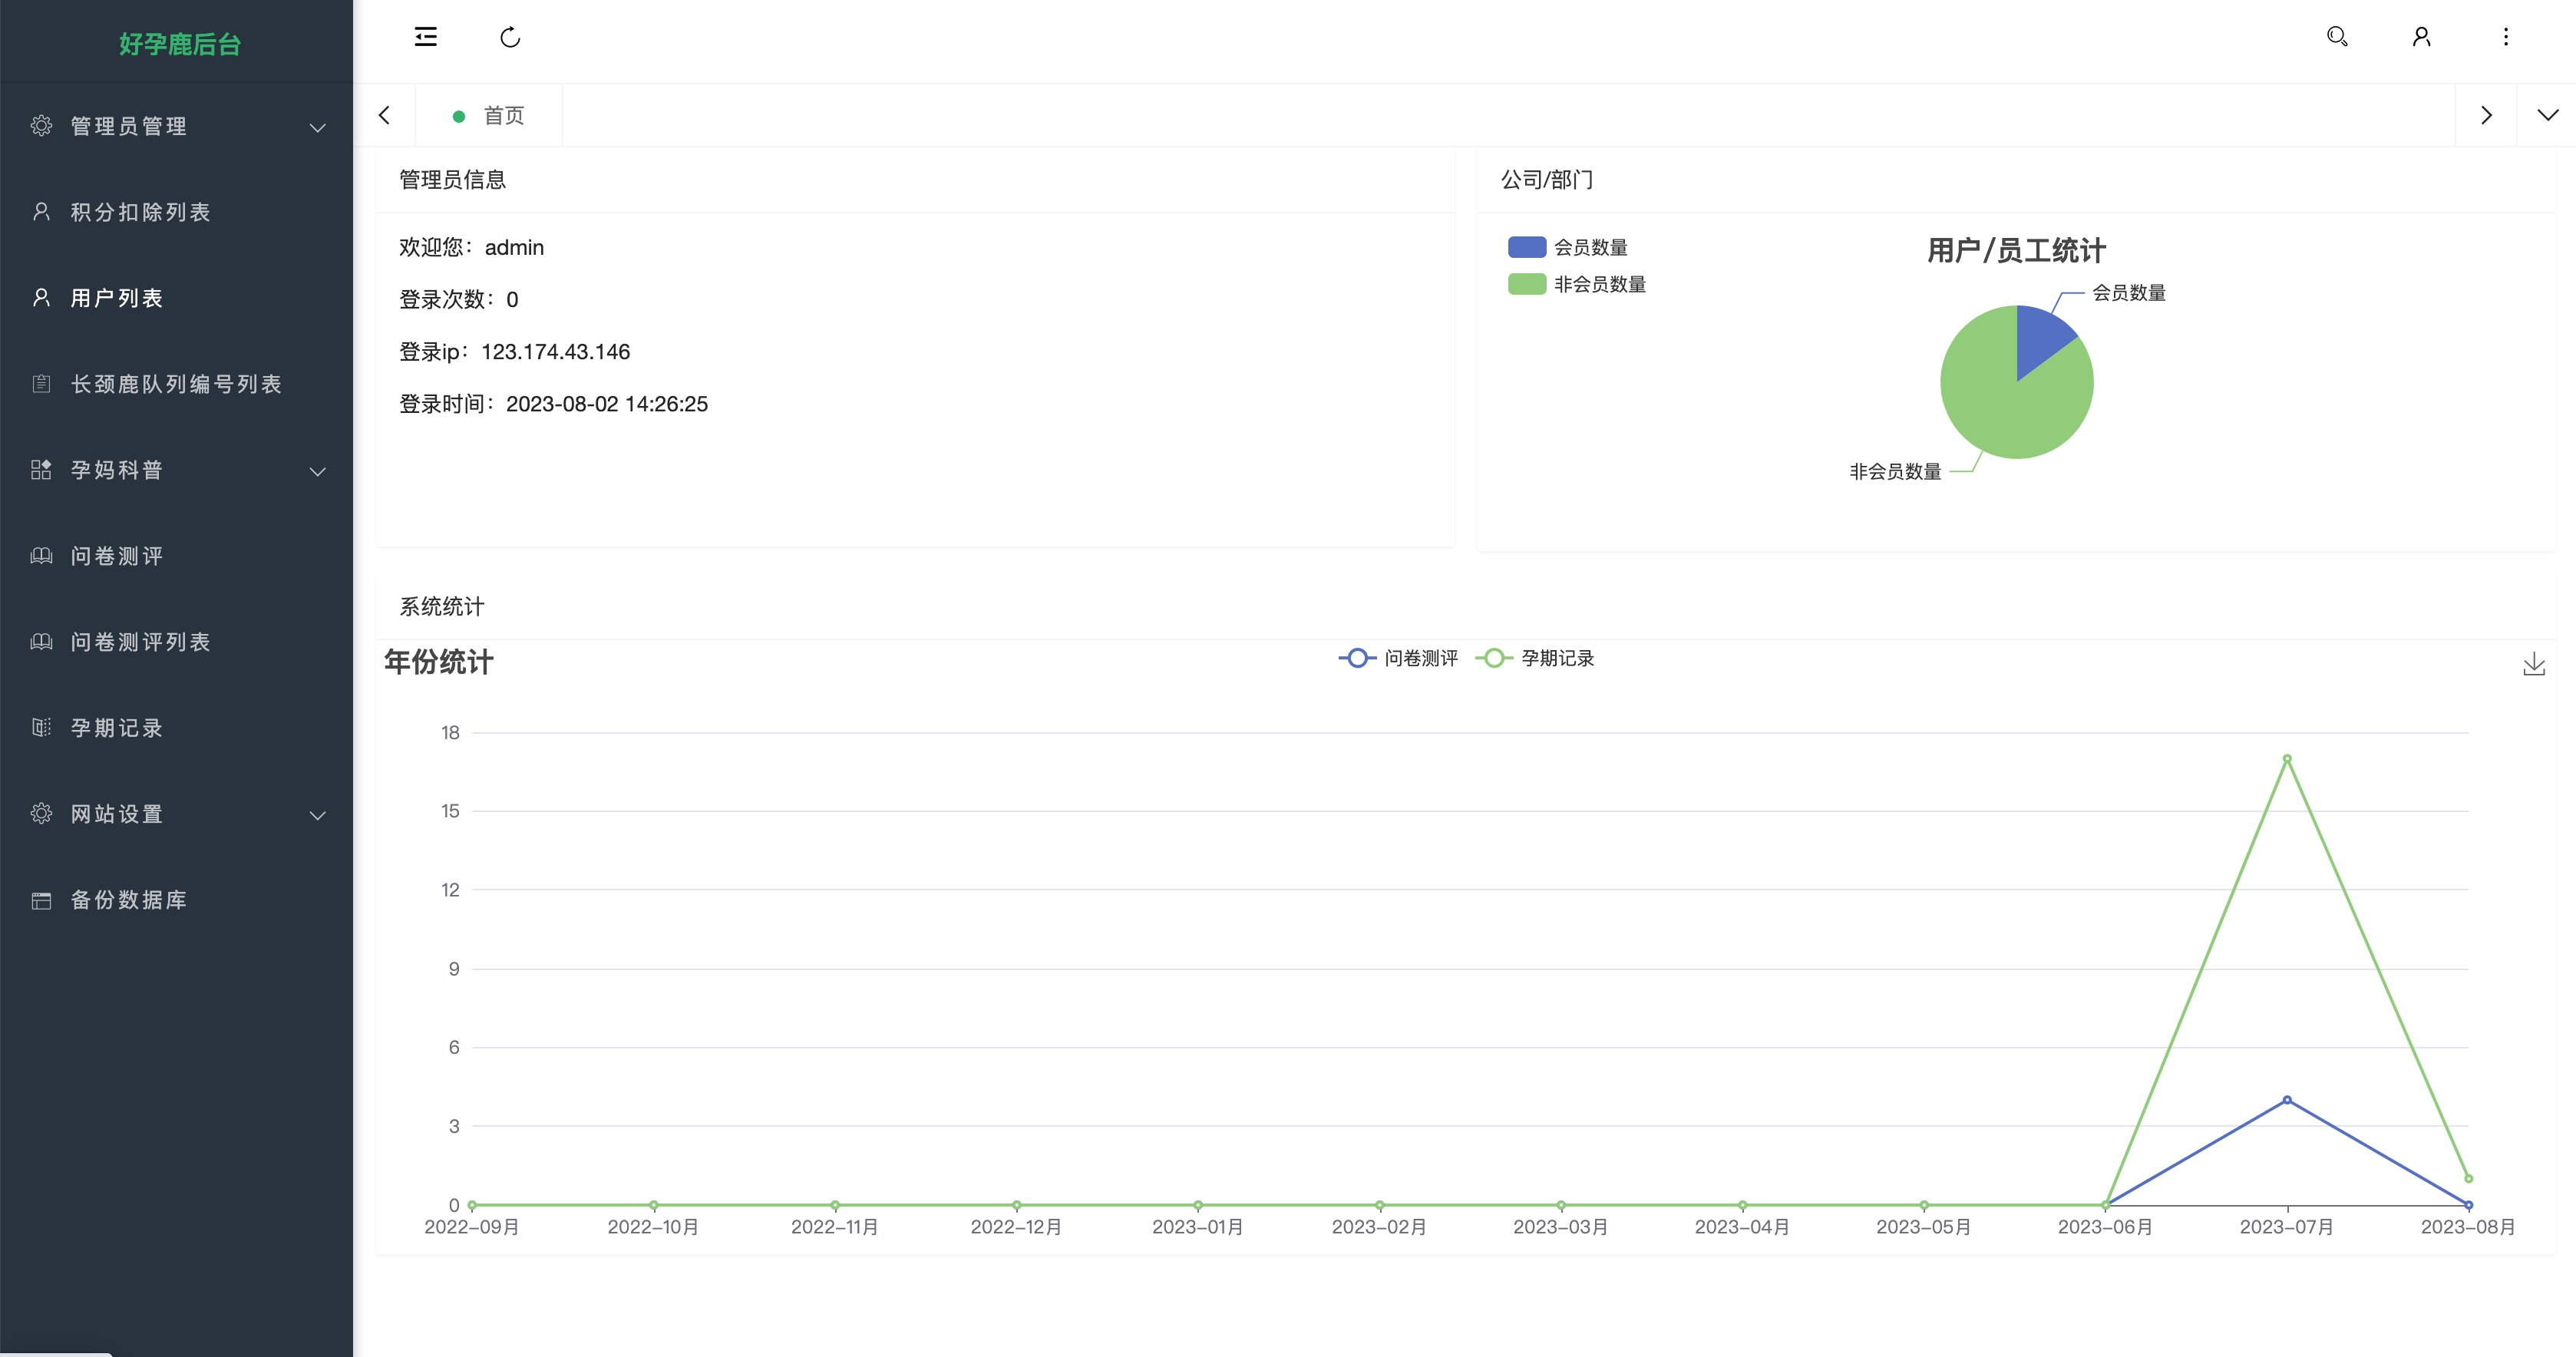
Task: Toggle 会员数量 in the pie chart legend
Action: pos(1567,247)
